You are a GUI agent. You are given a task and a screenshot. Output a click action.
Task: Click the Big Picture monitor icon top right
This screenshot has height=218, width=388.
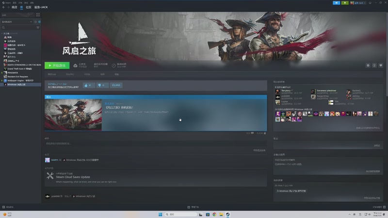370,3
